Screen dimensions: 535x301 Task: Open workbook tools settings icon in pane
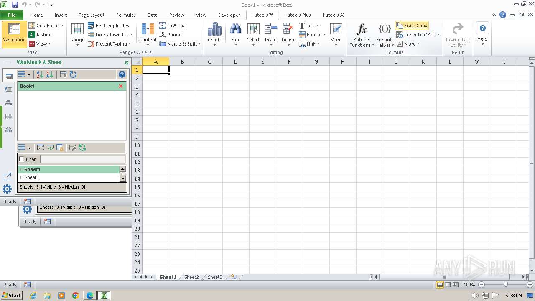coord(64,74)
